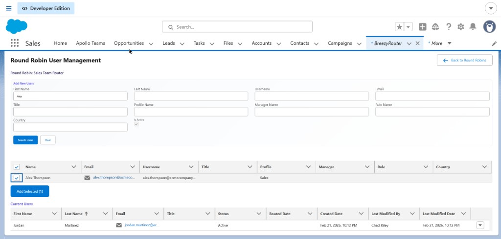The height and width of the screenshot is (239, 501).
Task: Open jordan.martinez email link
Action: point(142,225)
